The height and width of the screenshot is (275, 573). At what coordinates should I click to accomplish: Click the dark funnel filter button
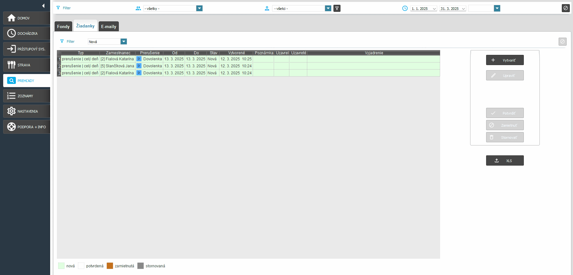(337, 8)
